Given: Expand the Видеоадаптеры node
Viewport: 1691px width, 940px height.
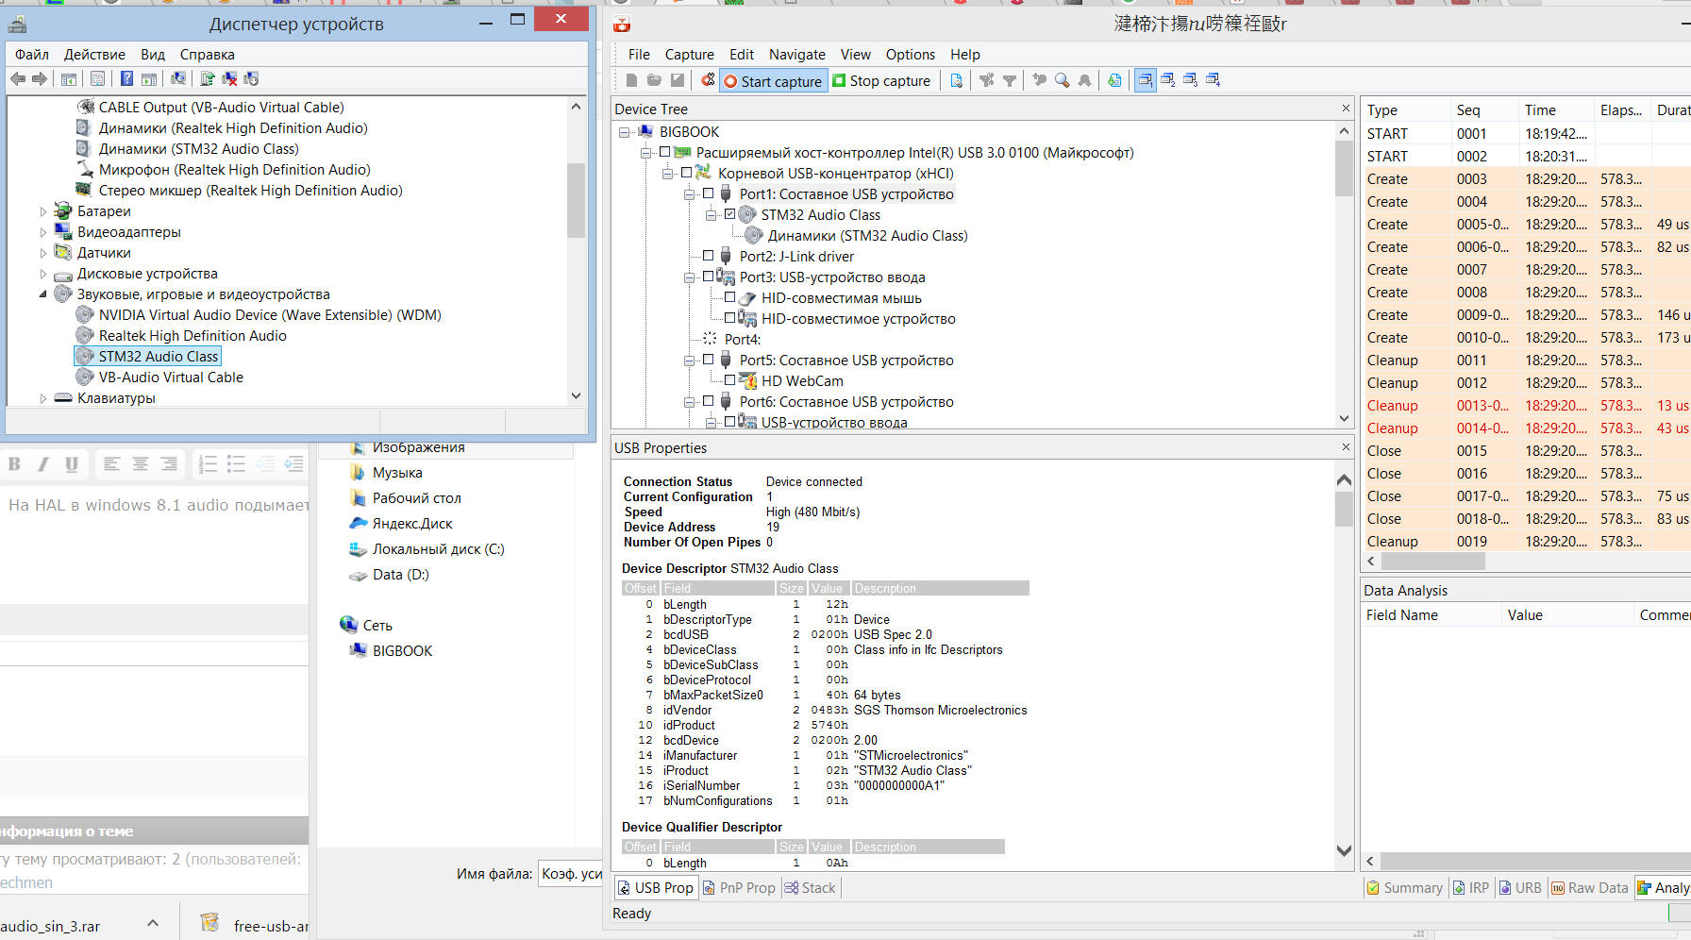Looking at the screenshot, I should pos(42,232).
